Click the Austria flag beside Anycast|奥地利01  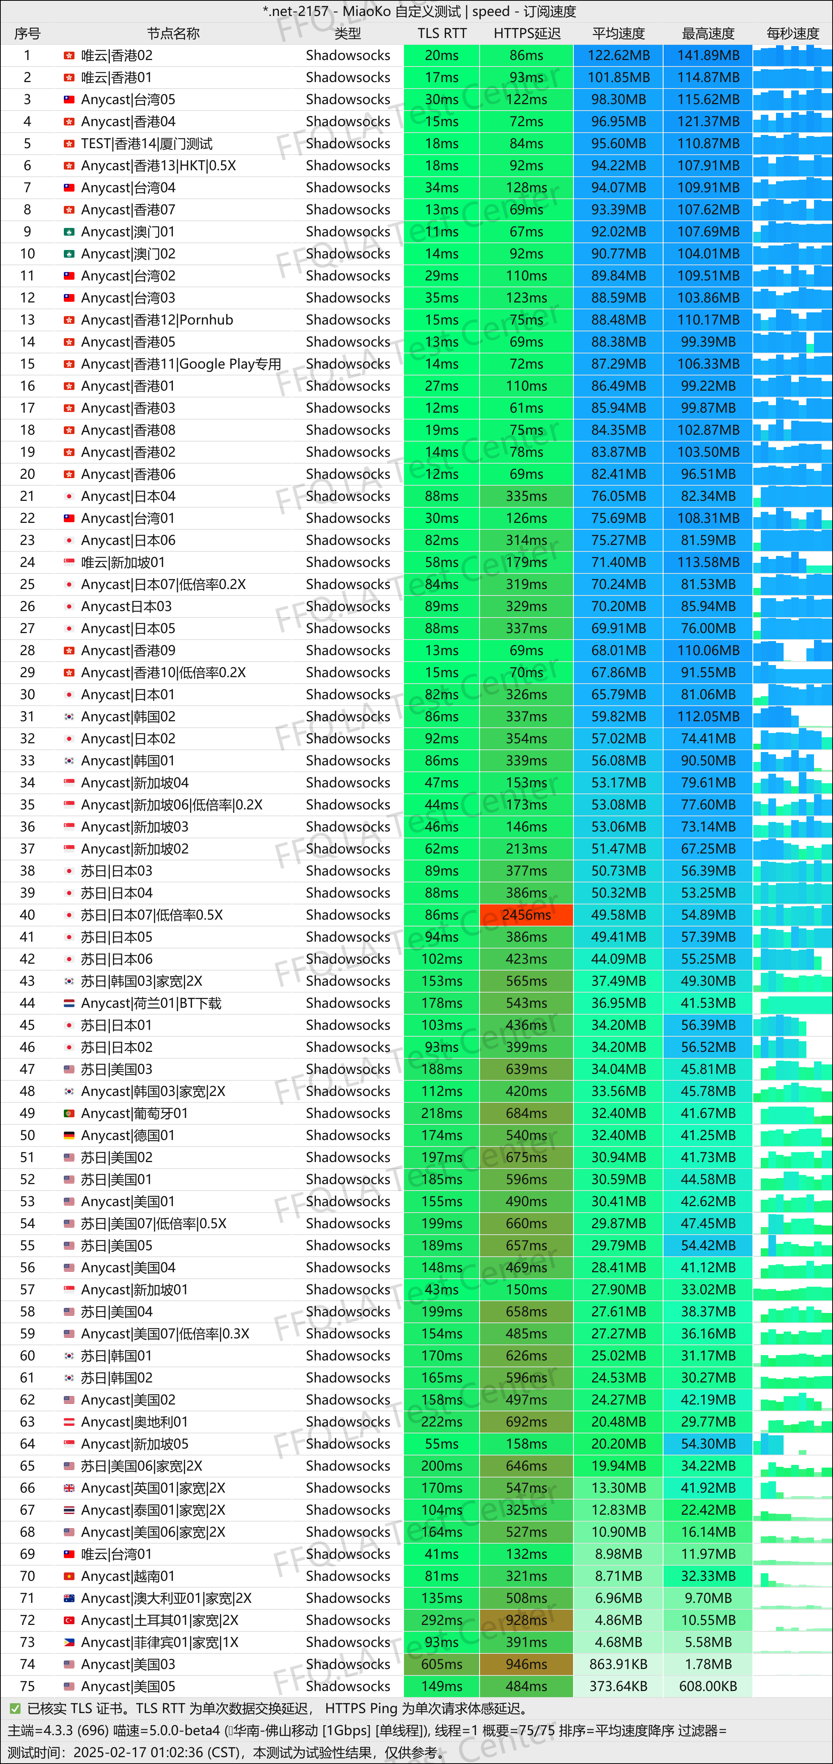[x=69, y=1422]
